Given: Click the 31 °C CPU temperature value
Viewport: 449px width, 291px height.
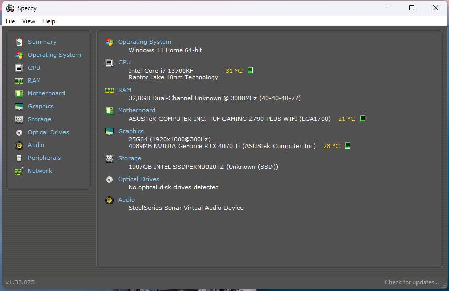Looking at the screenshot, I should click(234, 71).
